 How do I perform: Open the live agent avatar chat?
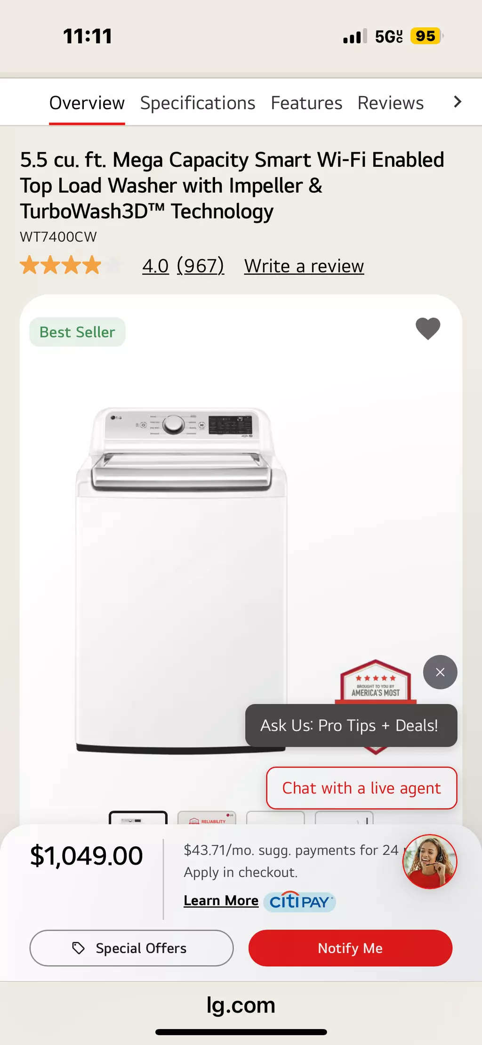(x=430, y=861)
